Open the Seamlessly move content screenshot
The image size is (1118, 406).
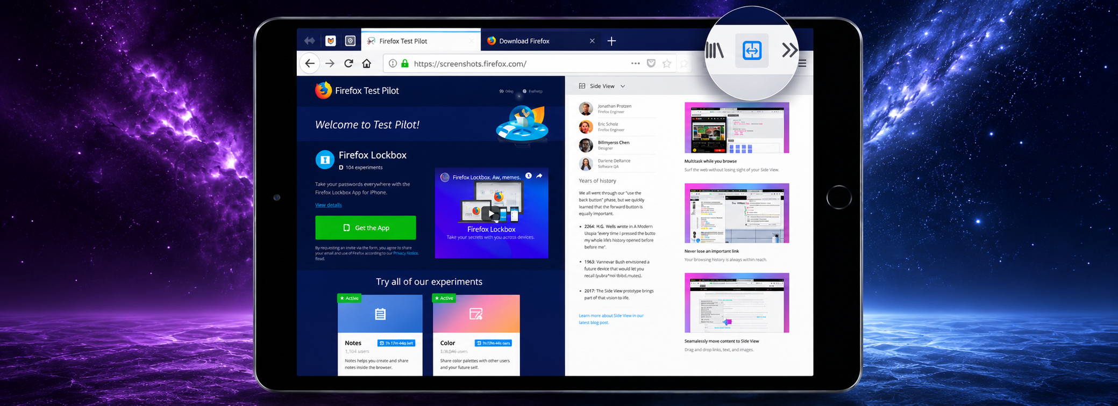tap(737, 303)
